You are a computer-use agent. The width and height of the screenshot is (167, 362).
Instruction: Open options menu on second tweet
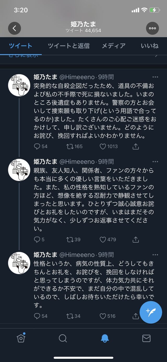[x=155, y=162]
